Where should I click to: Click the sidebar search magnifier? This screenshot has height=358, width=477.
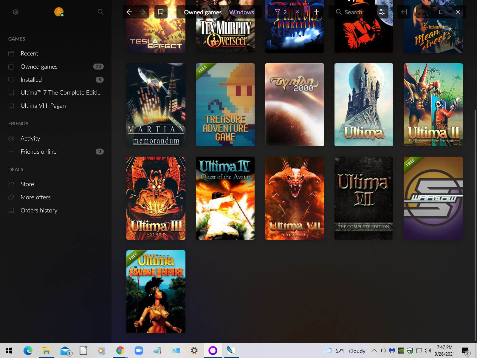(x=100, y=12)
